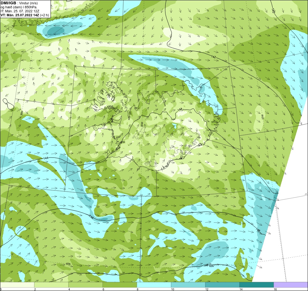
Task: Click the legend tick label '16'
Action: coord(275,289)
